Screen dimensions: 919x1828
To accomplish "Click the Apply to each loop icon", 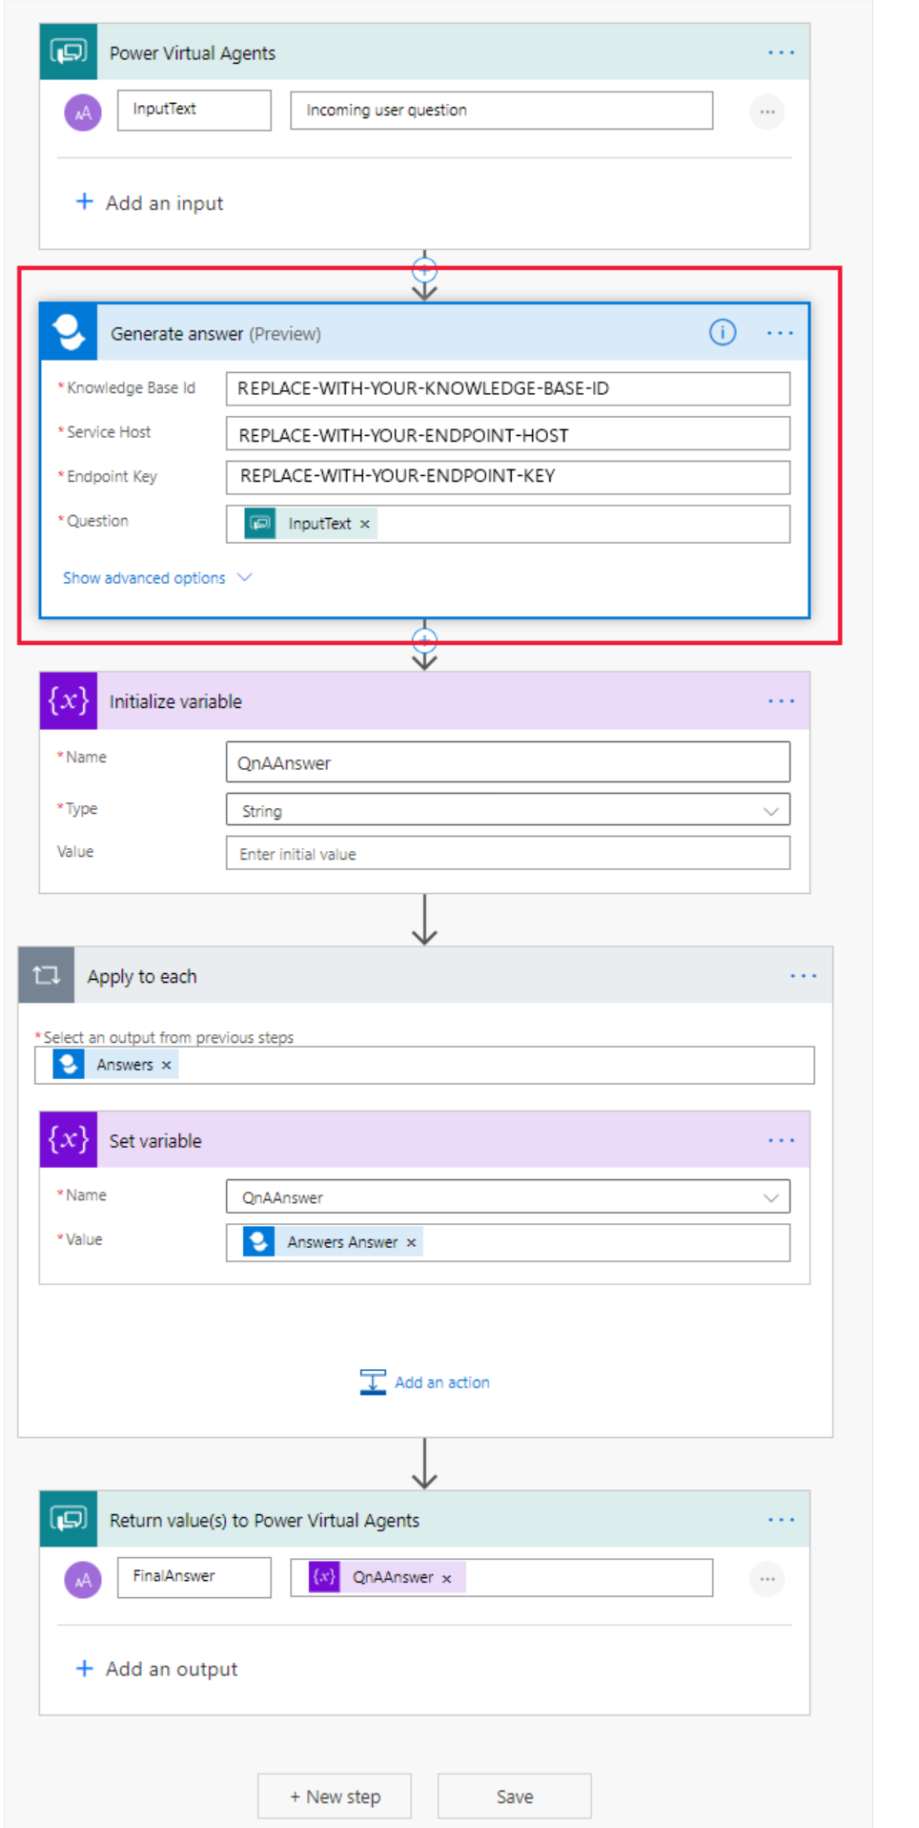I will [47, 975].
